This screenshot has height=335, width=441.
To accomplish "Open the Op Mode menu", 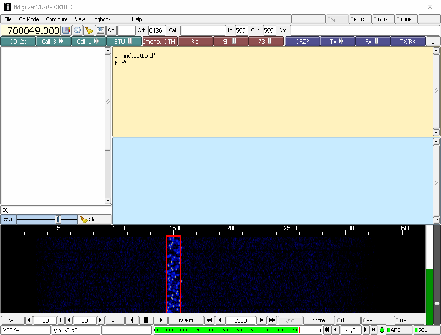I will click(29, 19).
